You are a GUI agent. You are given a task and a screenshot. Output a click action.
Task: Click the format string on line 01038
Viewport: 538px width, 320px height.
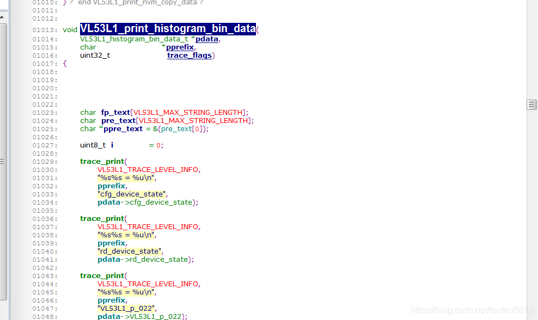pos(126,235)
